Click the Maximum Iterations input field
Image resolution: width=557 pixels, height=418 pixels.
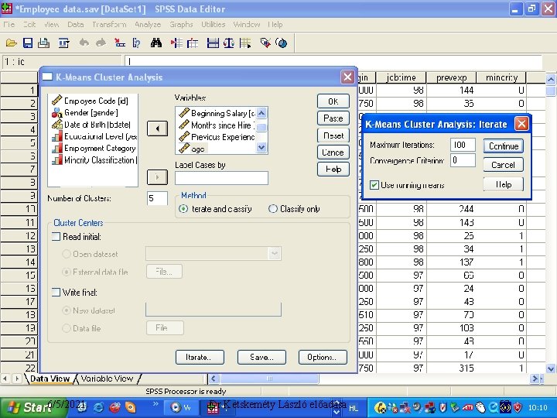463,145
